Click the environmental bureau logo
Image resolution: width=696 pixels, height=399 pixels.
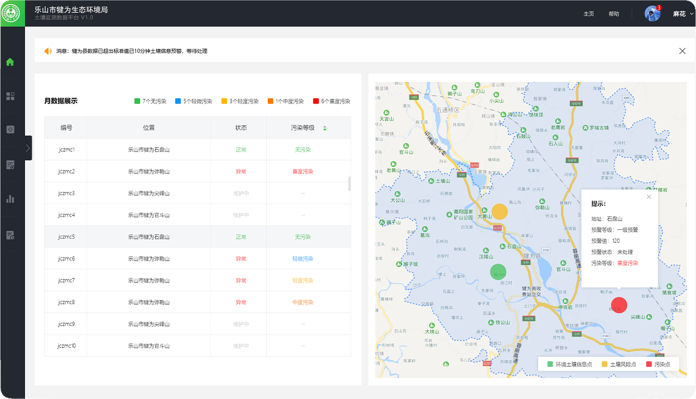tap(11, 13)
